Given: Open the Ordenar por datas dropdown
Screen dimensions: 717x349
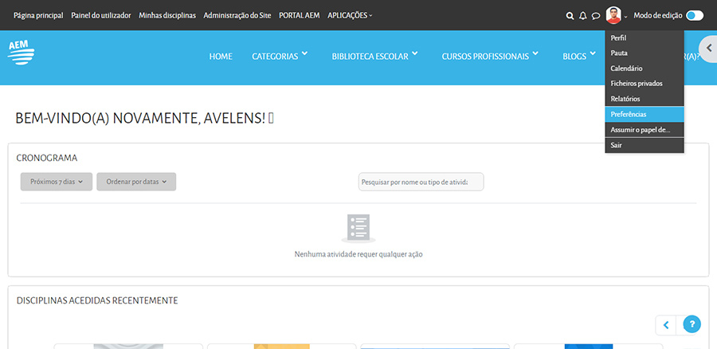Looking at the screenshot, I should pos(136,182).
